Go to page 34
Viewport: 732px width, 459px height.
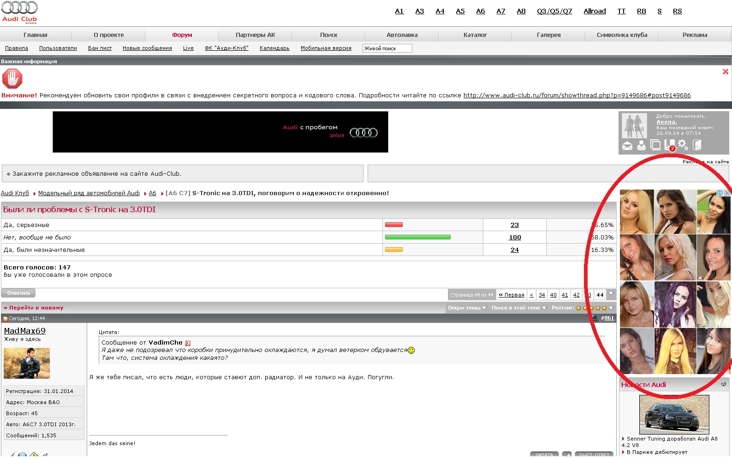(x=542, y=295)
